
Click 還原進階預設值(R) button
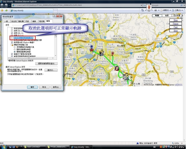point(46,63)
